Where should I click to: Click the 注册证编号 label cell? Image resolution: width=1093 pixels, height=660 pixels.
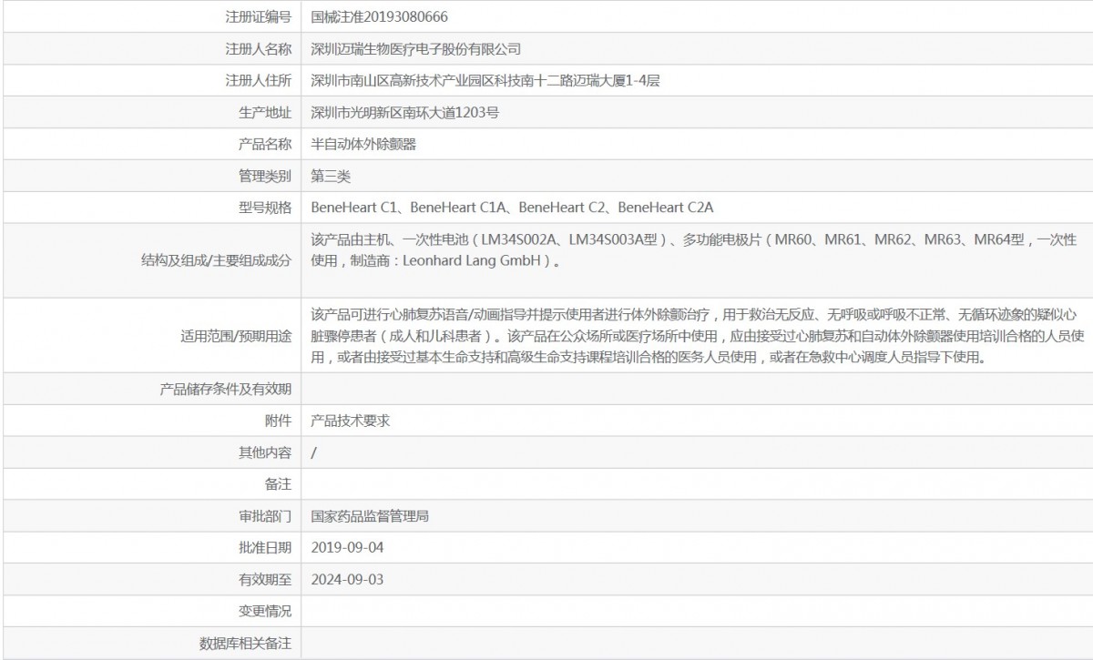click(258, 16)
